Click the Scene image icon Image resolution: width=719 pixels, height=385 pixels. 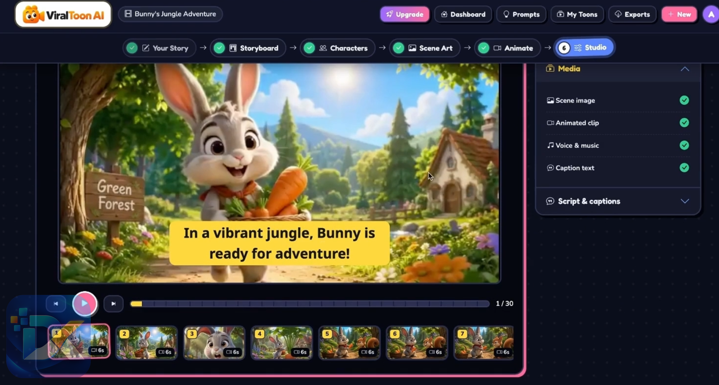550,100
